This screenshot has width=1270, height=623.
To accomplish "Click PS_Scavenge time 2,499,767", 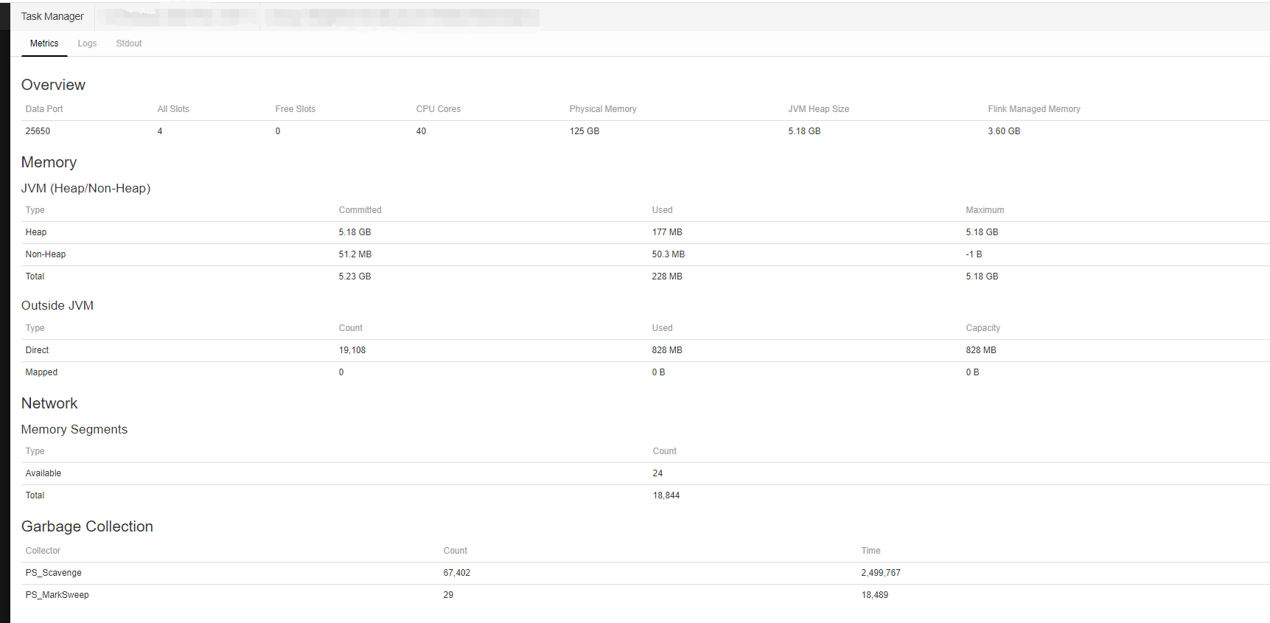I will 881,573.
